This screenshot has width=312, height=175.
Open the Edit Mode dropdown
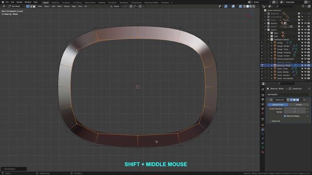(x=16, y=6)
